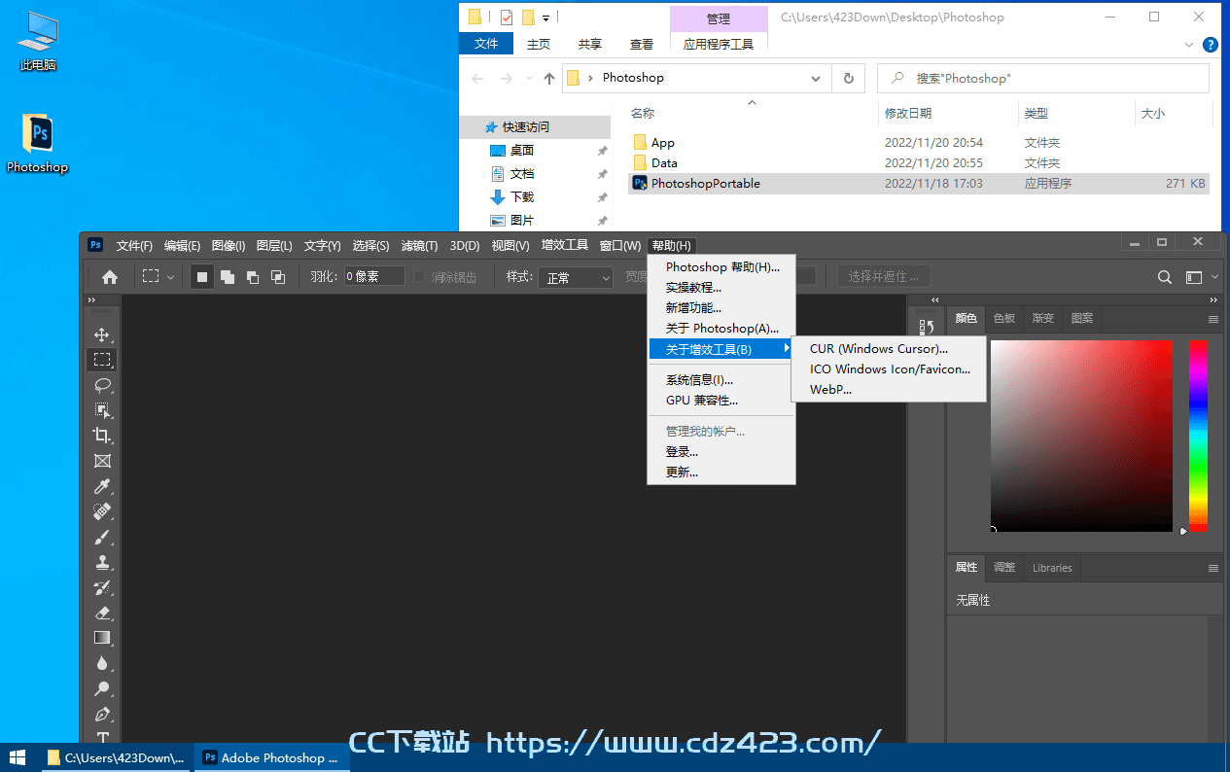
Task: Select the Clone Stamp tool
Action: pos(102,562)
